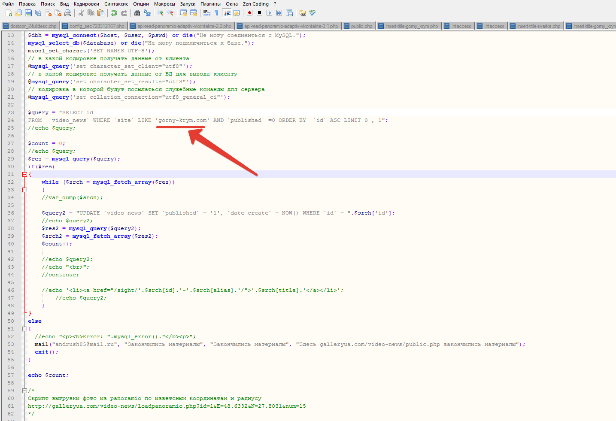The height and width of the screenshot is (421, 616).
Task: Click the 'echo $count;' line
Action: click(x=48, y=375)
